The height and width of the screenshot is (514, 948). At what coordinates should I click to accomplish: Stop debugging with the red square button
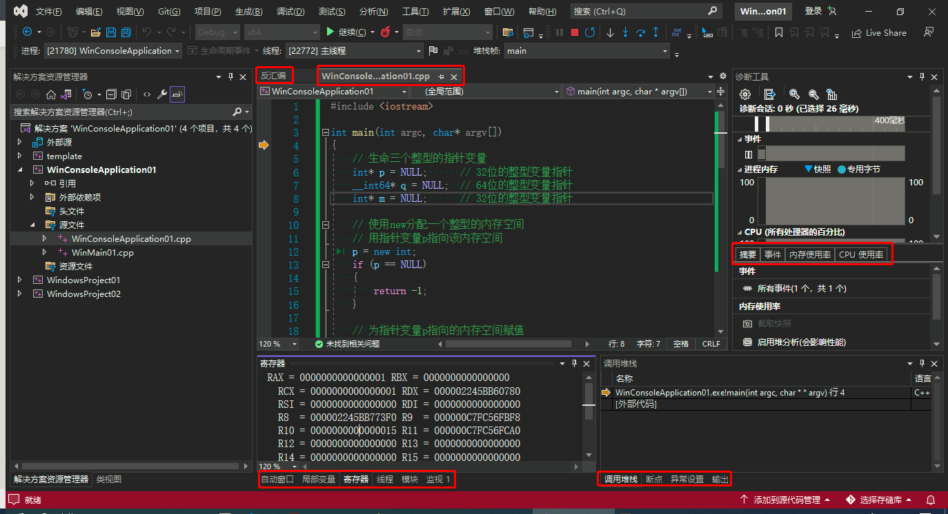coord(574,32)
